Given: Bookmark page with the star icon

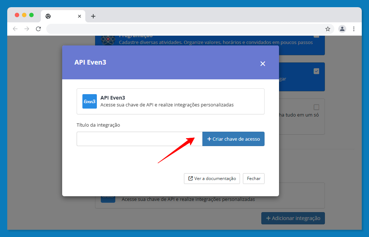Looking at the screenshot, I should [327, 29].
